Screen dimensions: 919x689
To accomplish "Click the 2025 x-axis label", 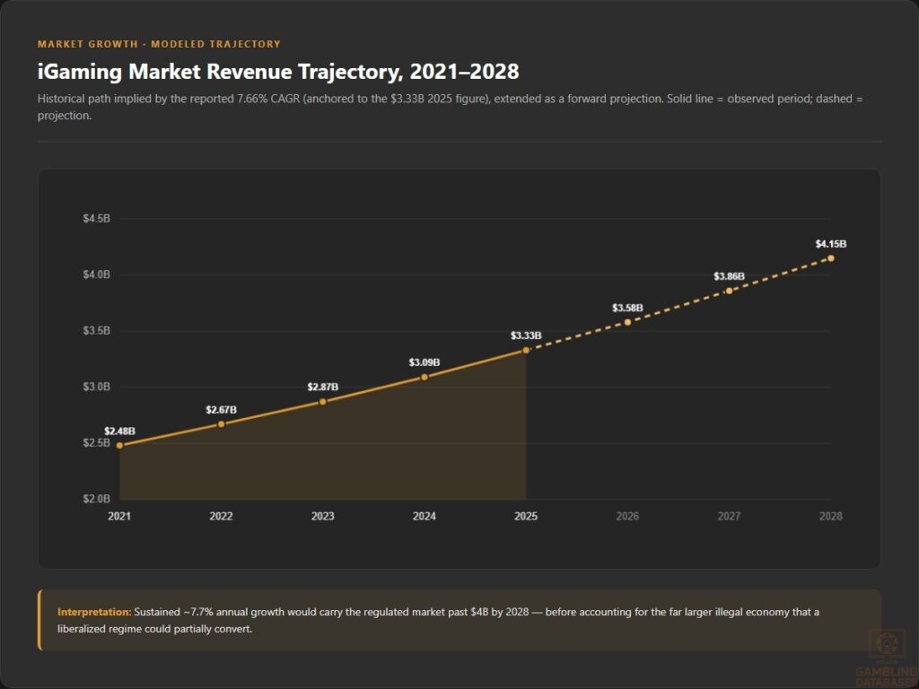I will click(526, 516).
